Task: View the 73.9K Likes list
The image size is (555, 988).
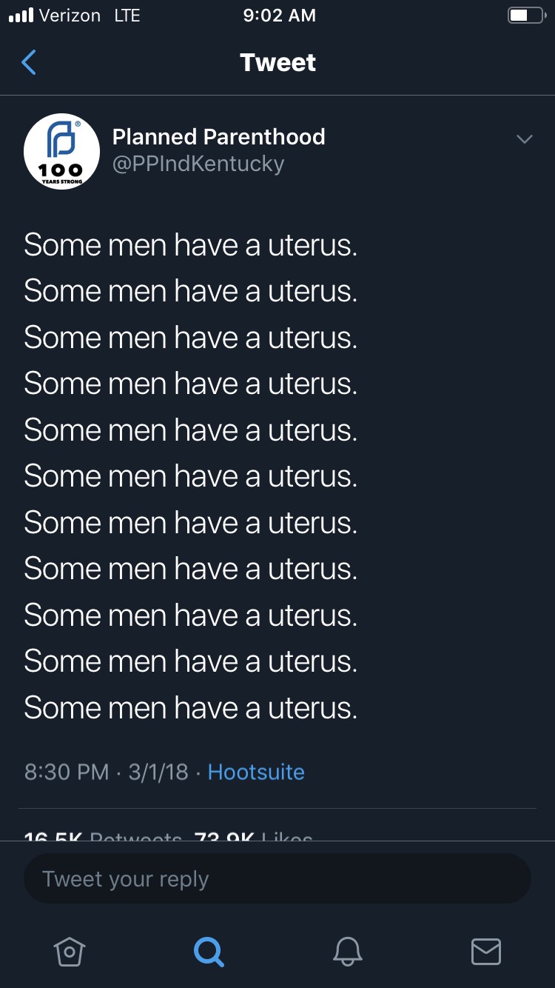Action: (x=253, y=836)
